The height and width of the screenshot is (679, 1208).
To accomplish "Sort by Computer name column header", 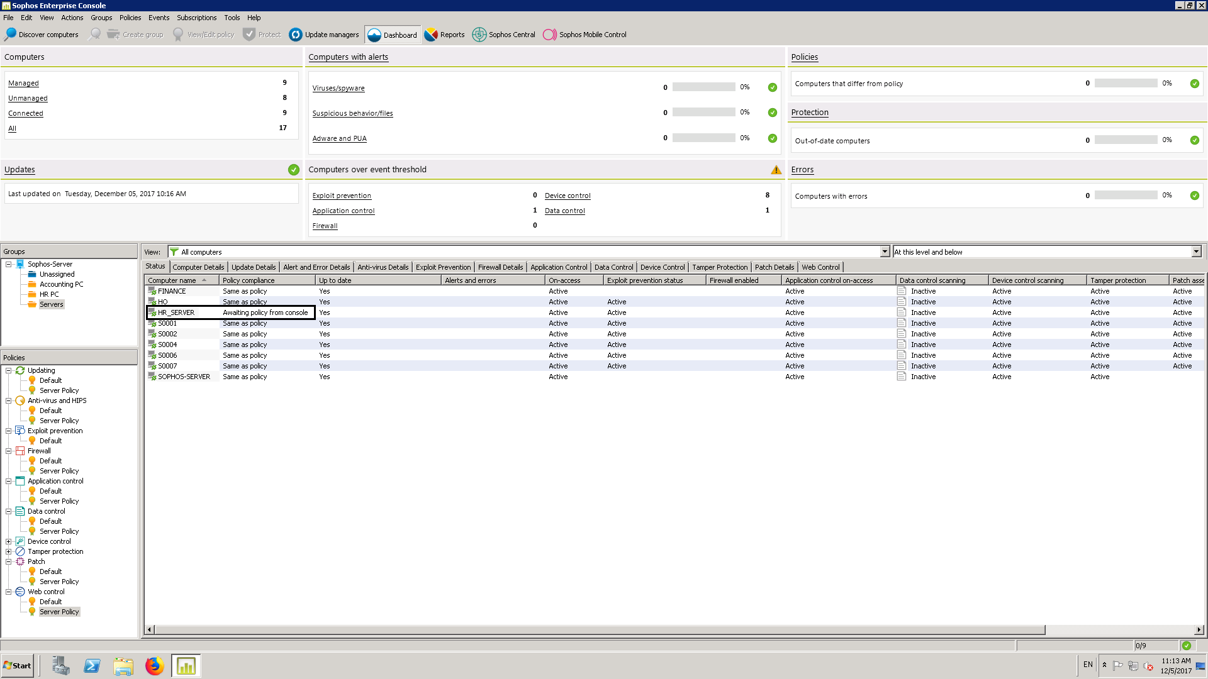I will pos(172,280).
